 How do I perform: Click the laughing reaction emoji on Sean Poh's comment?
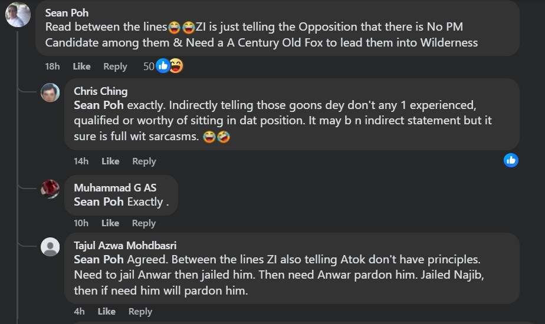[x=176, y=66]
